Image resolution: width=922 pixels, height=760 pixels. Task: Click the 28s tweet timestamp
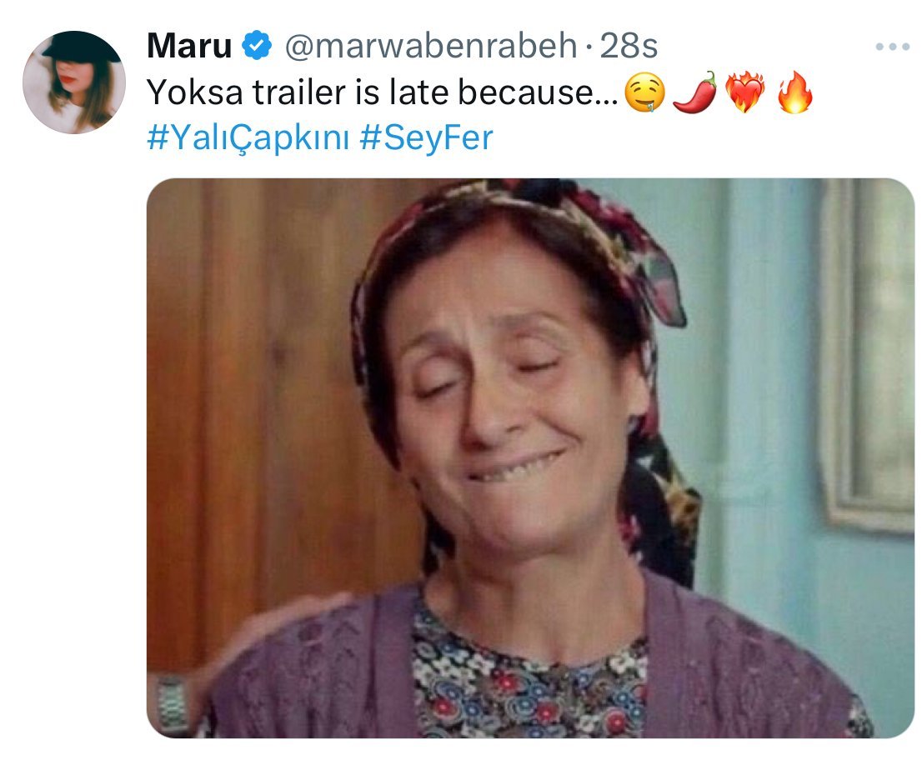629,45
